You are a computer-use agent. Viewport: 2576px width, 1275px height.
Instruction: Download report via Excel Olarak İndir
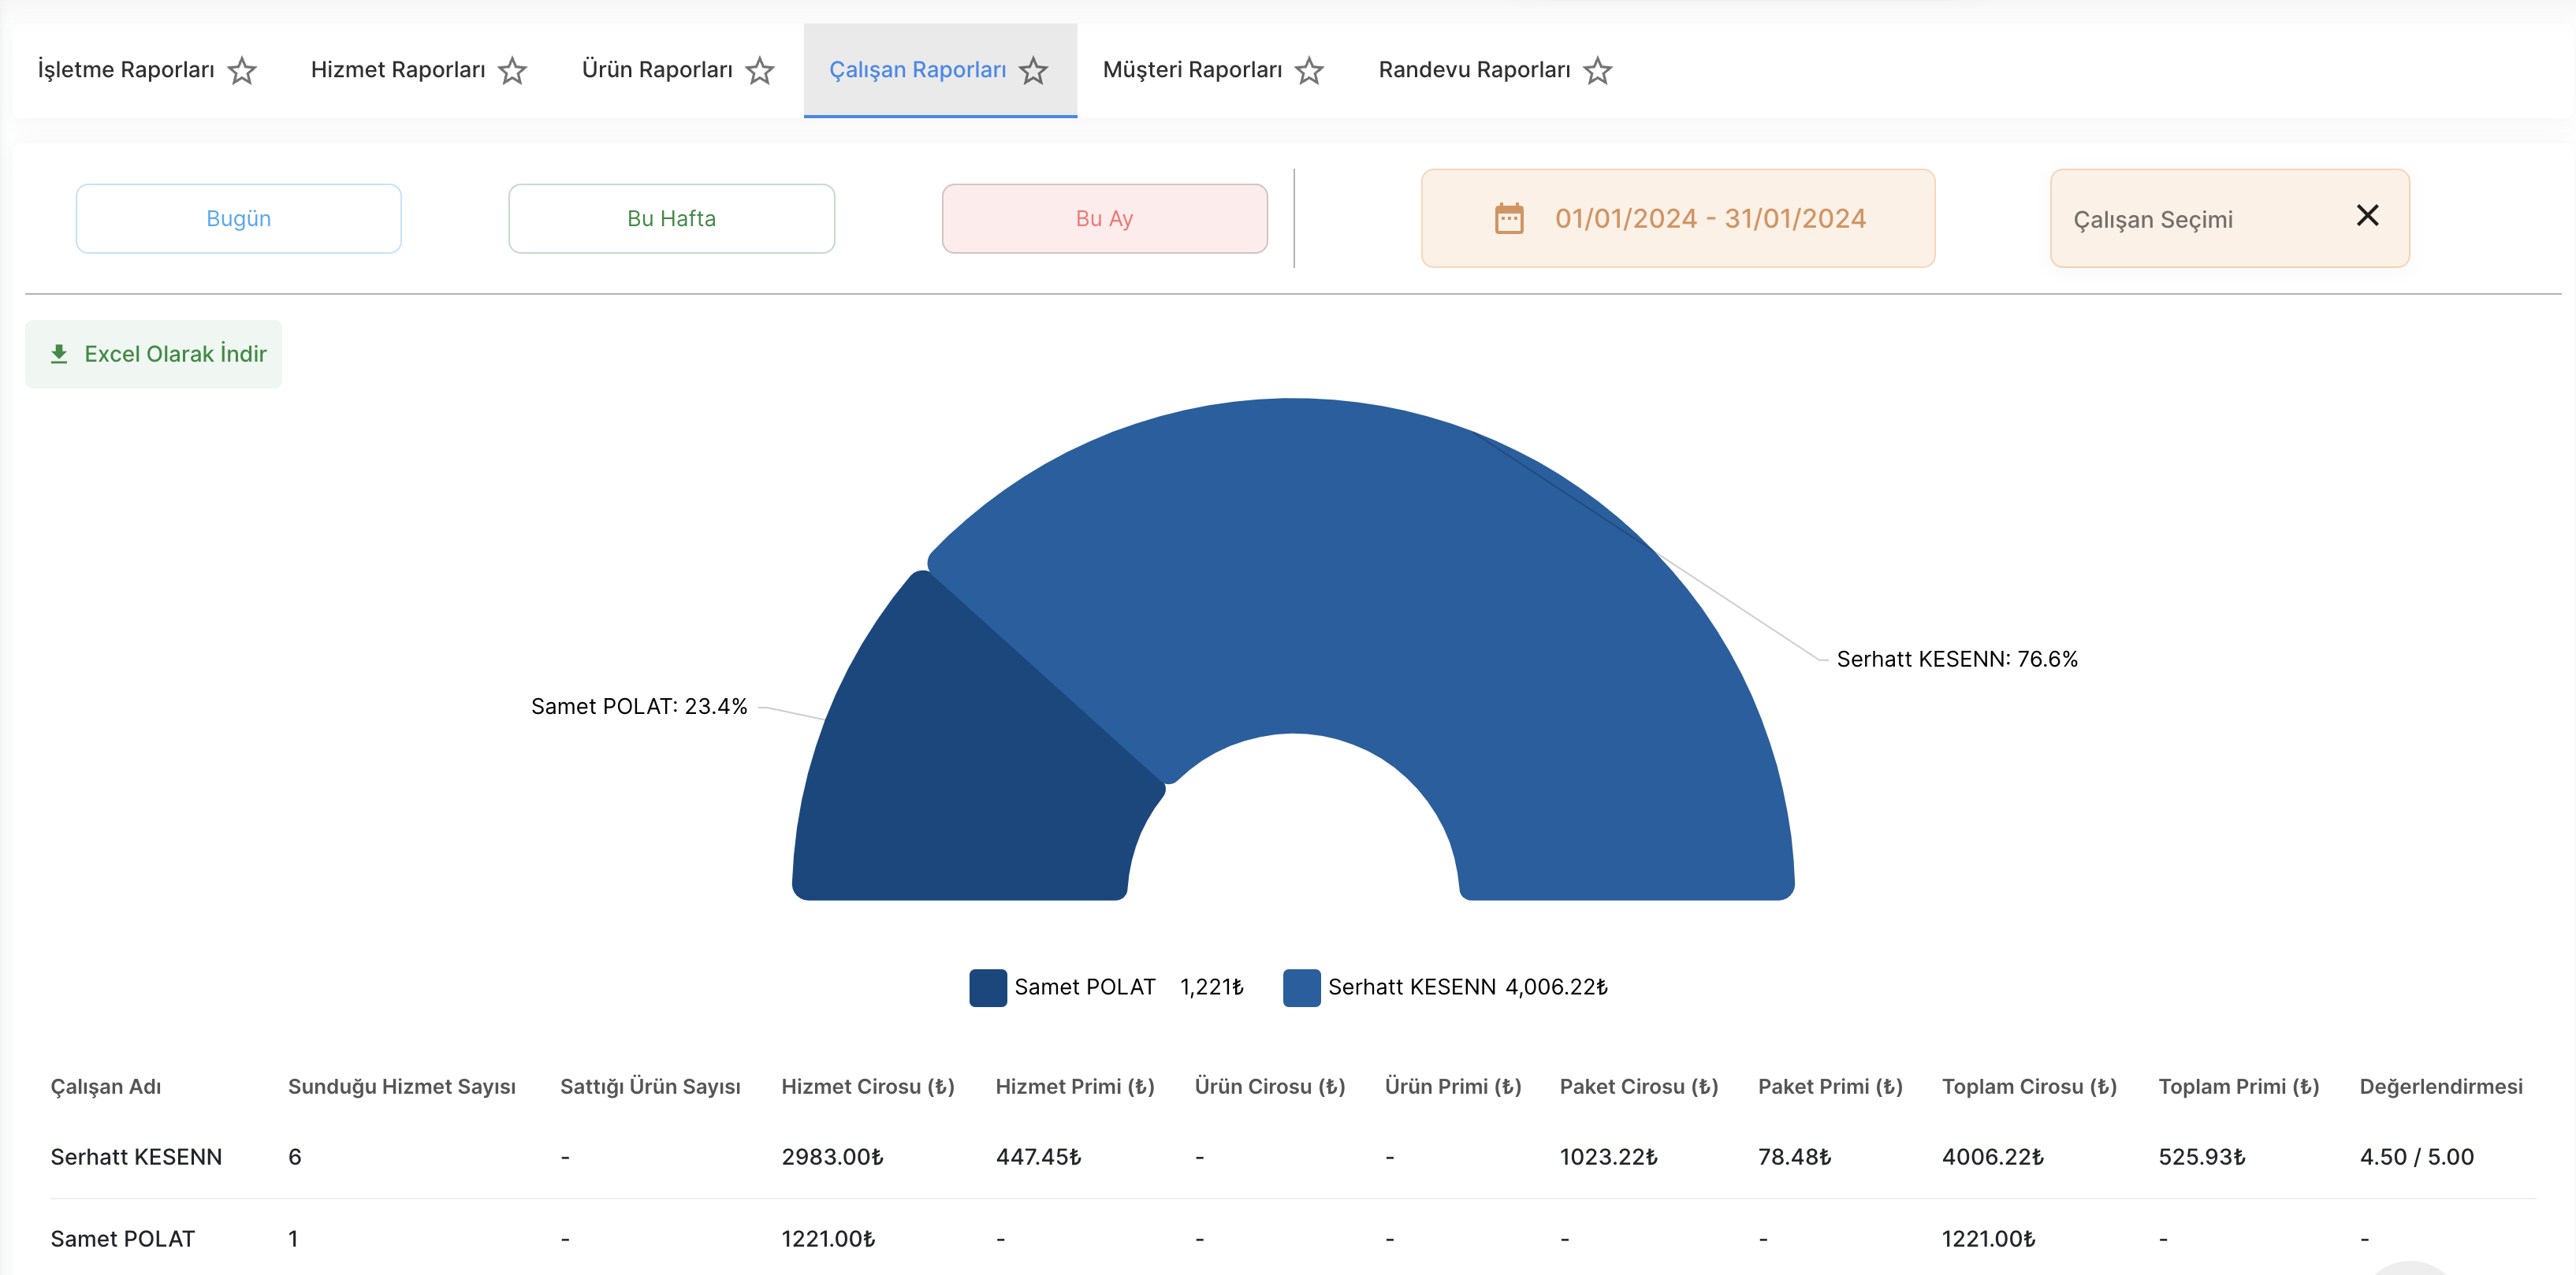(x=153, y=354)
